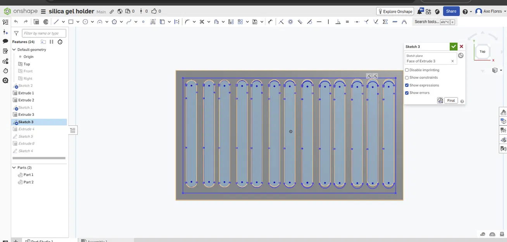Open the Onshape hamburger document menu
The image size is (507, 242).
[43, 11]
